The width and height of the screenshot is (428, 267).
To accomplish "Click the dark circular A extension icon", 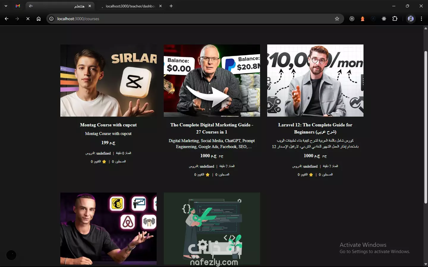I will point(373,19).
